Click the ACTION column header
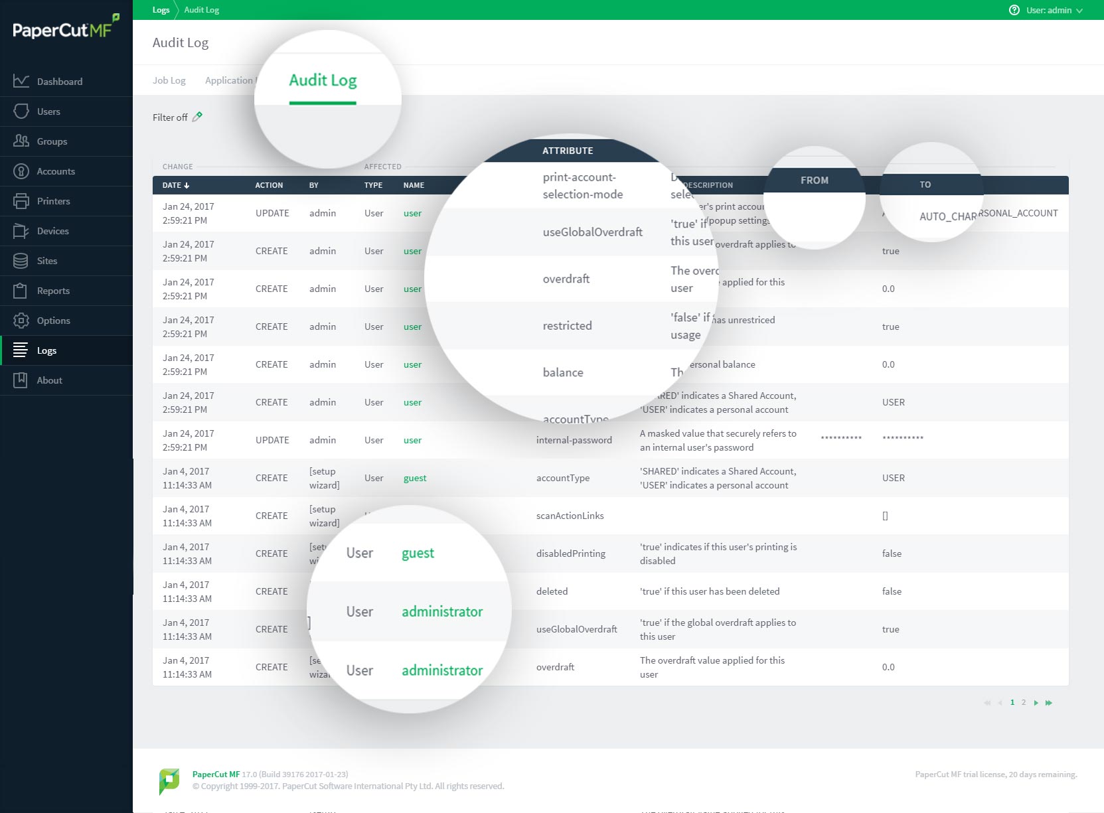This screenshot has height=813, width=1104. pos(269,185)
